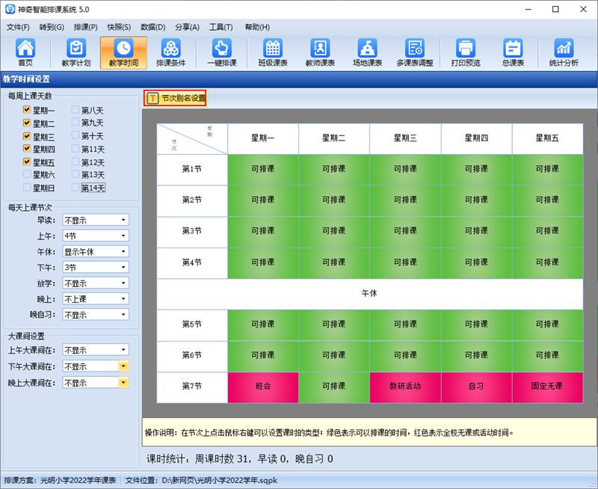Image resolution: width=598 pixels, height=489 pixels.
Task: Open 排课条件 toolbar icon
Action: (x=171, y=52)
